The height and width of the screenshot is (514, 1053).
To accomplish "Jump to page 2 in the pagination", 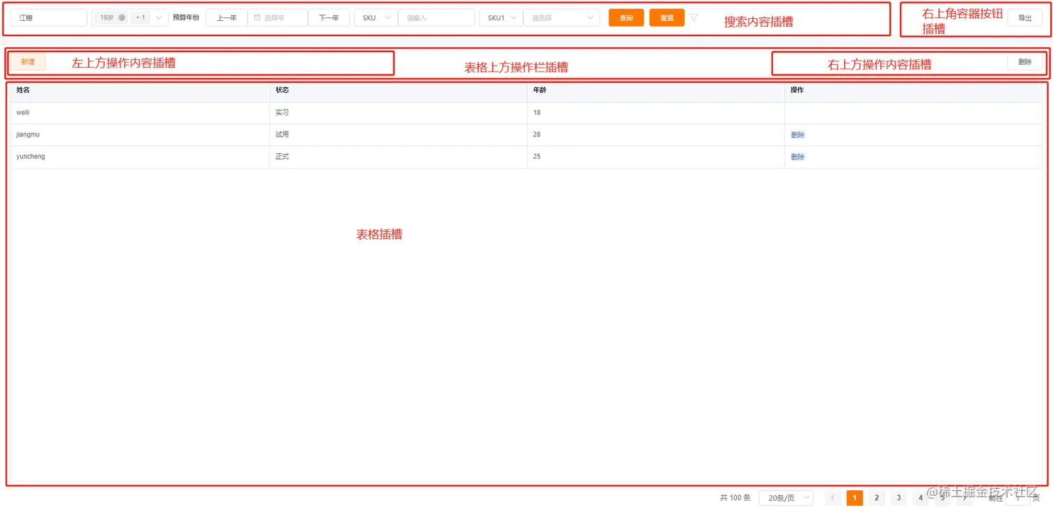I will pyautogui.click(x=877, y=498).
